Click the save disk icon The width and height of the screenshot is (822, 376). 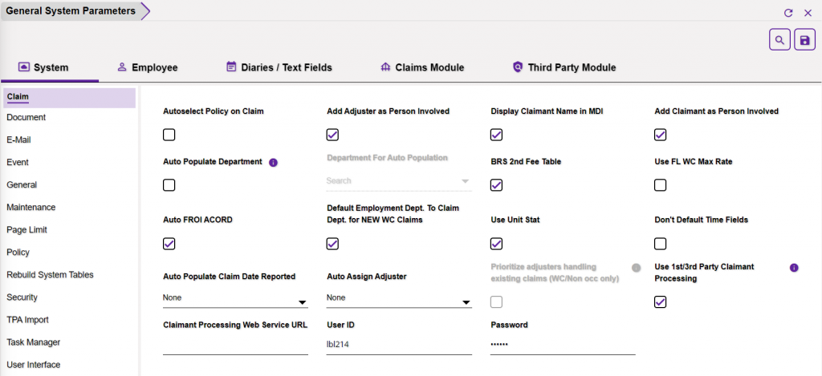[x=804, y=40]
